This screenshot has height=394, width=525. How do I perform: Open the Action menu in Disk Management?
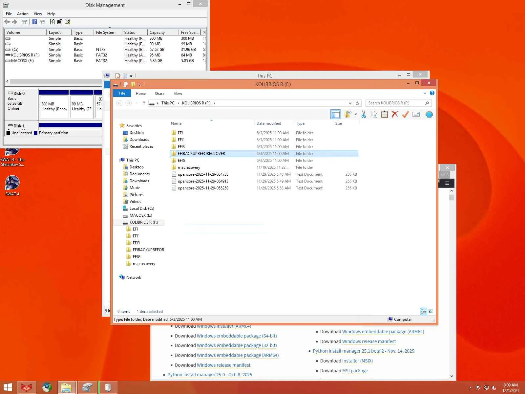pos(23,14)
